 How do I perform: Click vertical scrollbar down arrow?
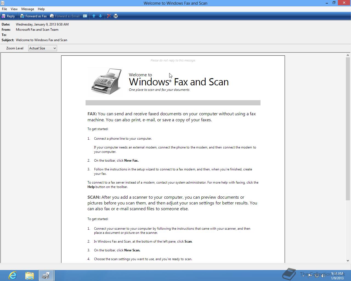click(348, 261)
